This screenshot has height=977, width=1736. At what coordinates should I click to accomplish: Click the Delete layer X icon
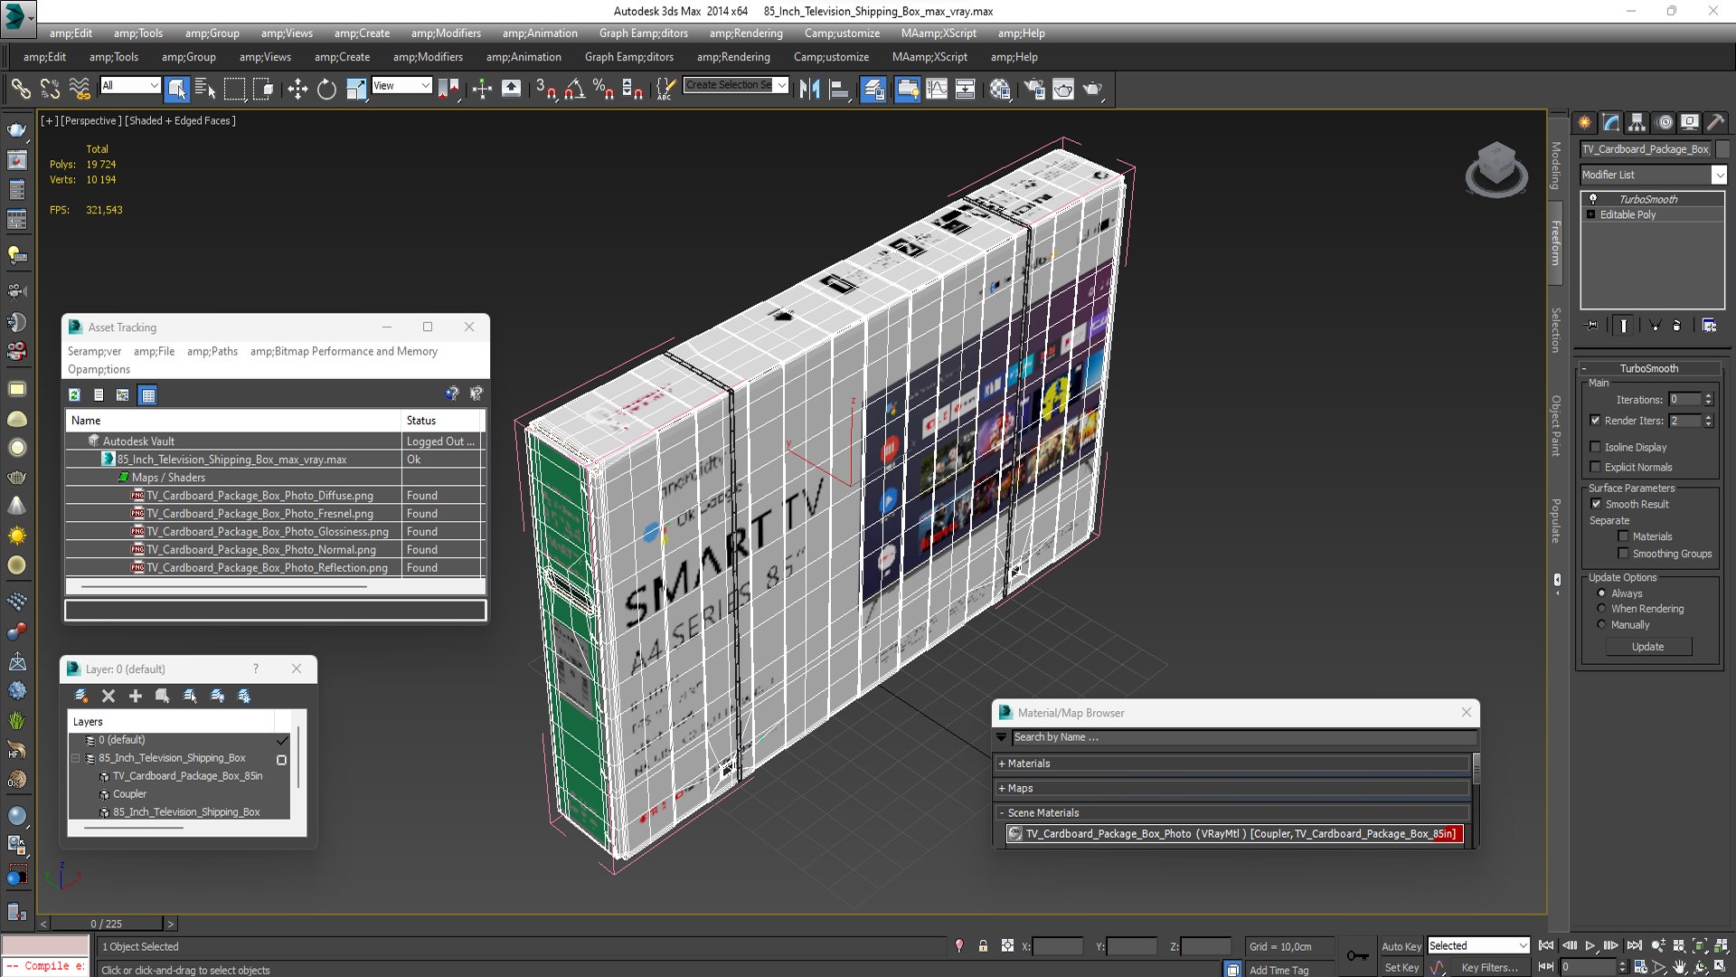tap(108, 696)
